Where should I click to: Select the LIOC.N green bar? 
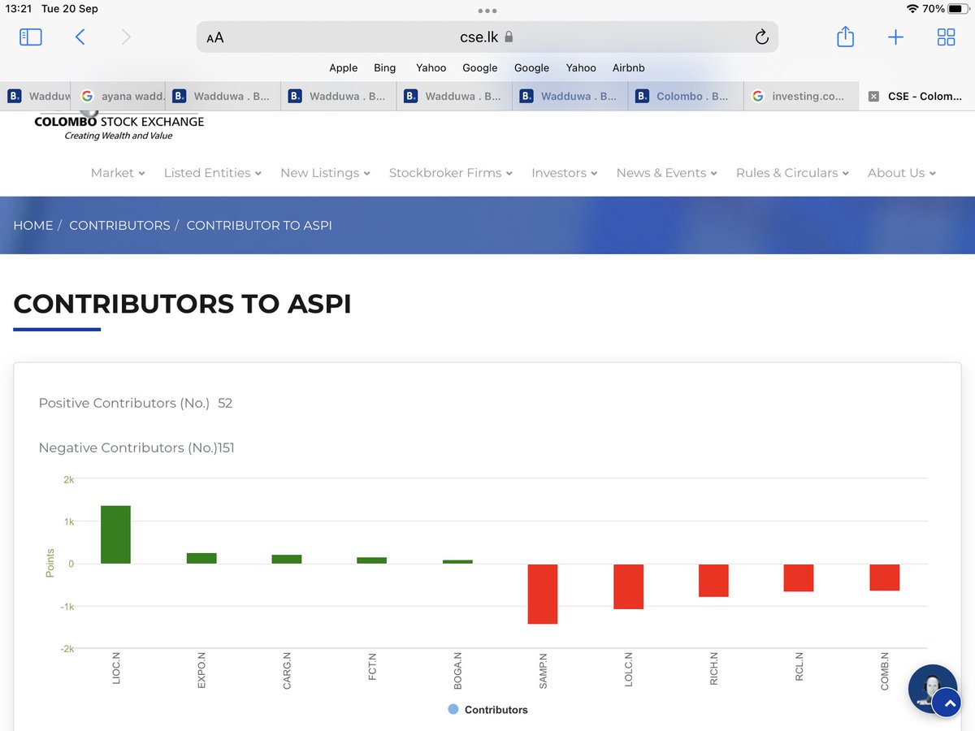115,534
